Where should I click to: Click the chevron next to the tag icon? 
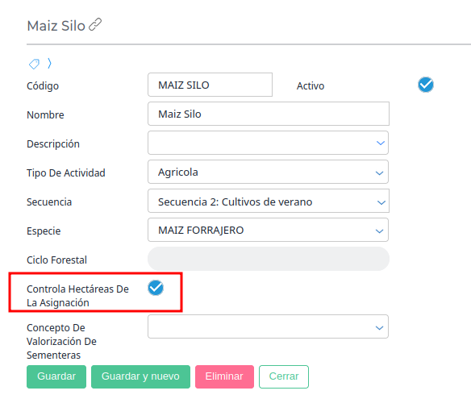click(49, 64)
